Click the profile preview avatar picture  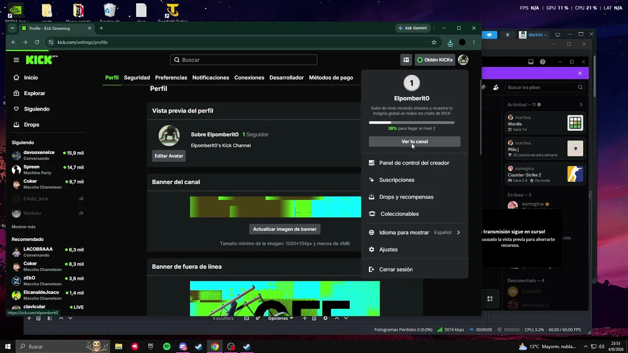coord(169,136)
